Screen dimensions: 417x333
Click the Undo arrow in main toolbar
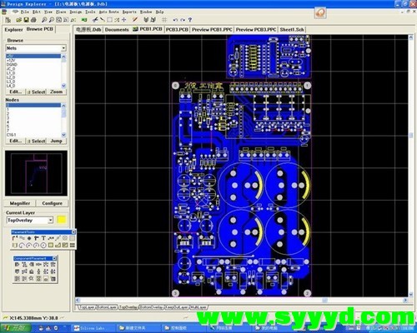point(175,20)
